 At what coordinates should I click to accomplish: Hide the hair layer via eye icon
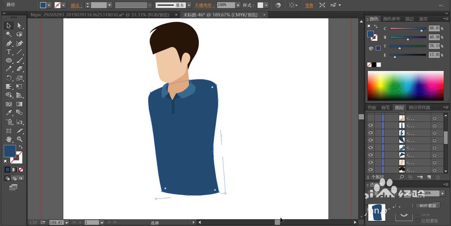(x=370, y=170)
